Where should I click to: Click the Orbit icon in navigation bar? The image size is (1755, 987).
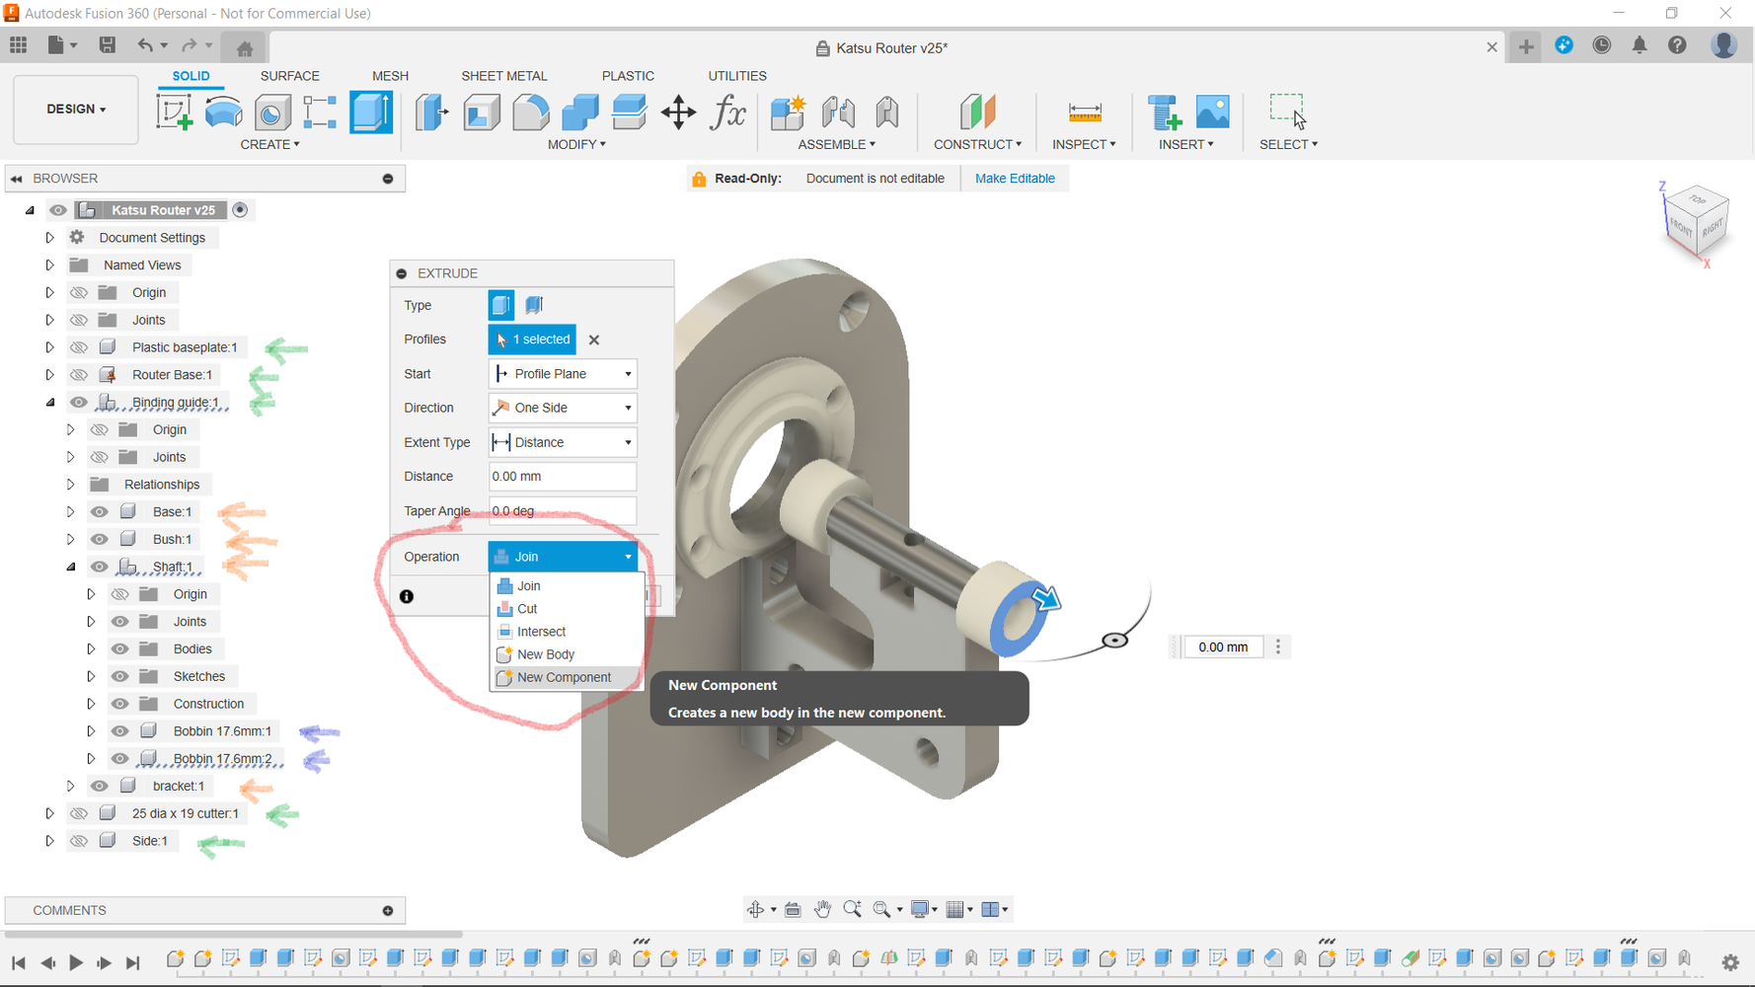point(756,909)
